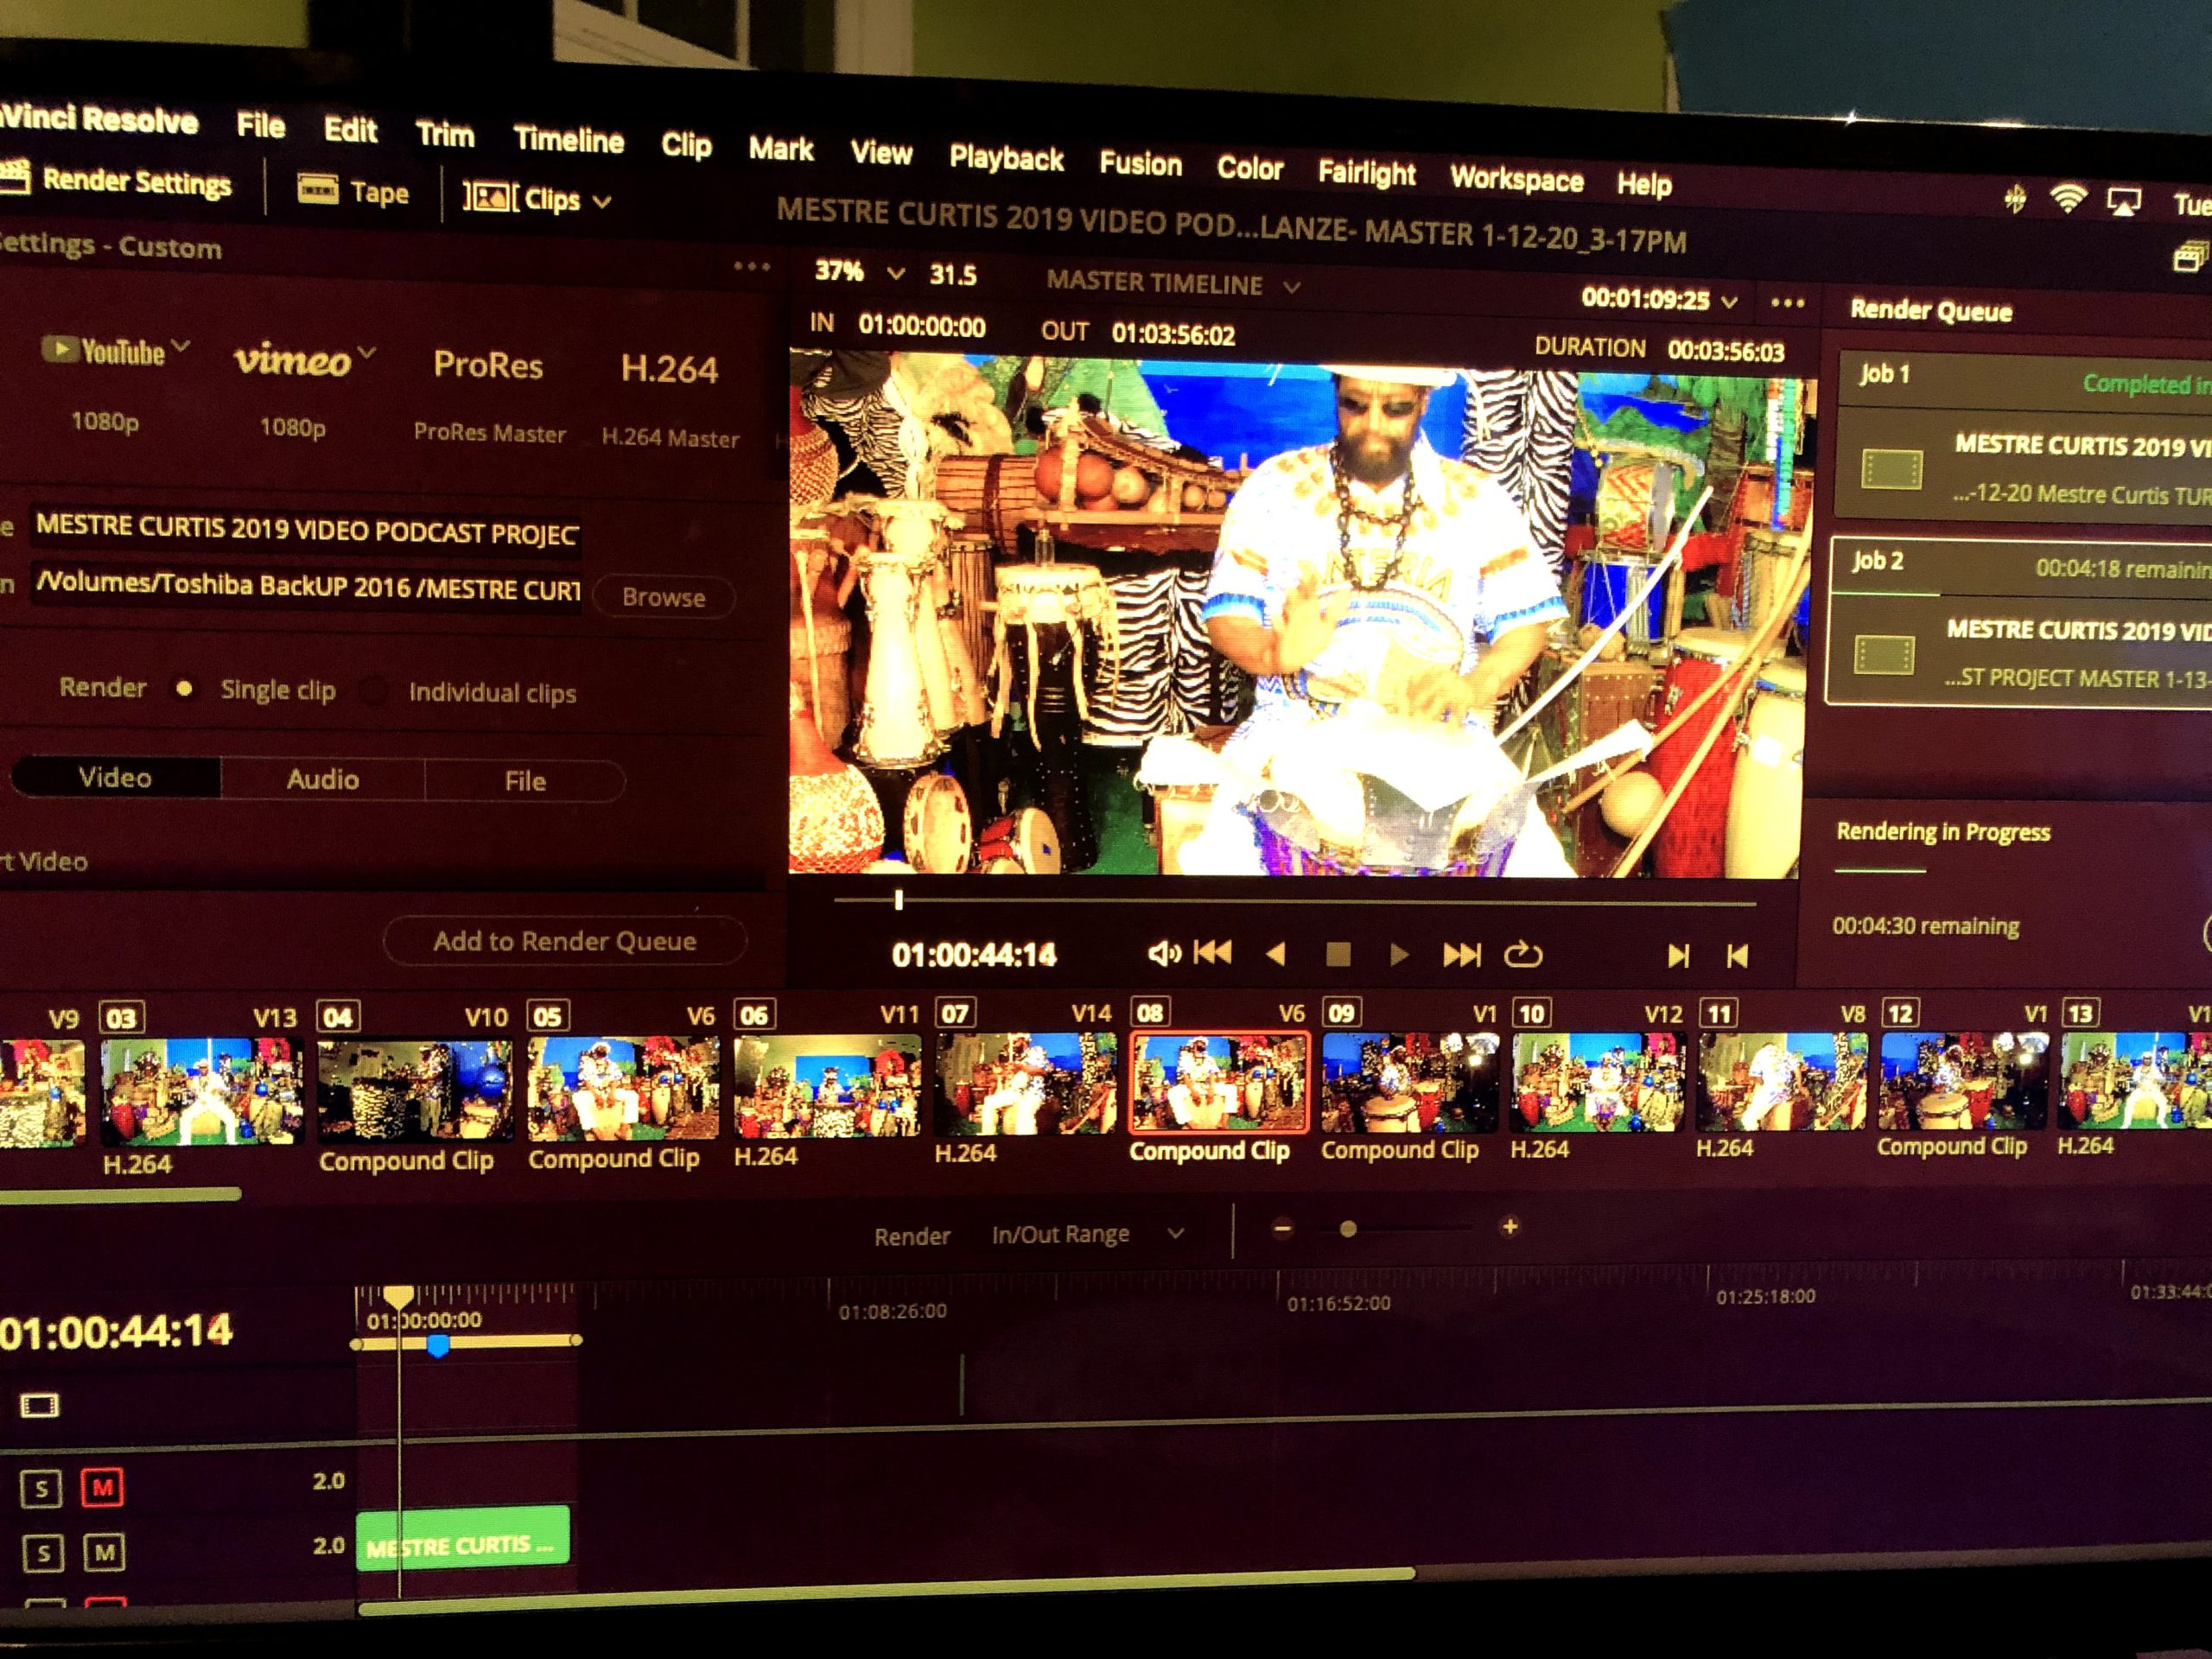2212x1659 pixels.
Task: Open the Tape mode icon
Action: point(318,188)
